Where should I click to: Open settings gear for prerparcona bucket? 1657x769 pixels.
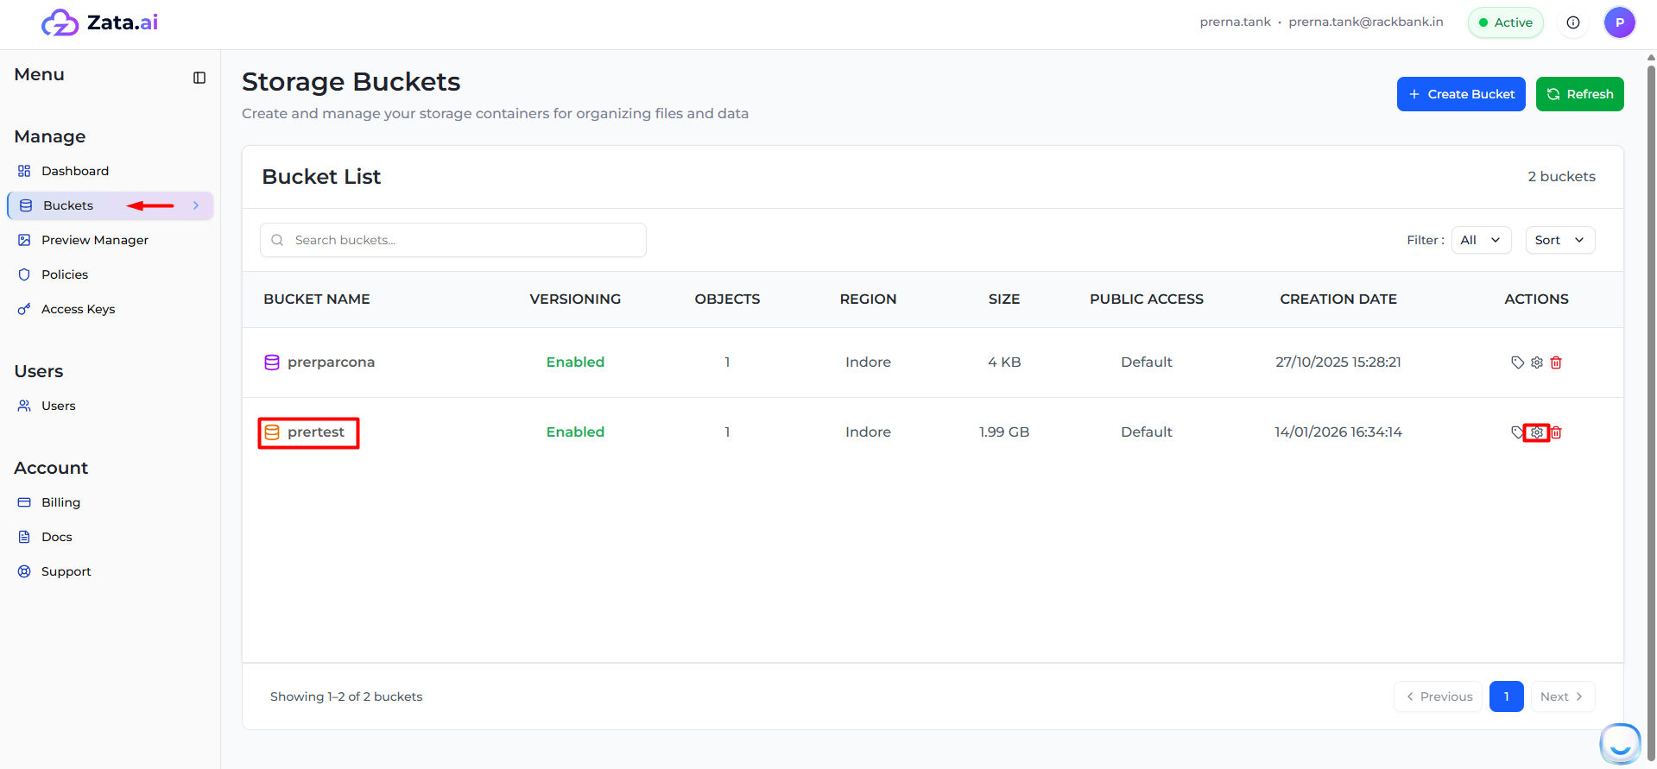1537,362
